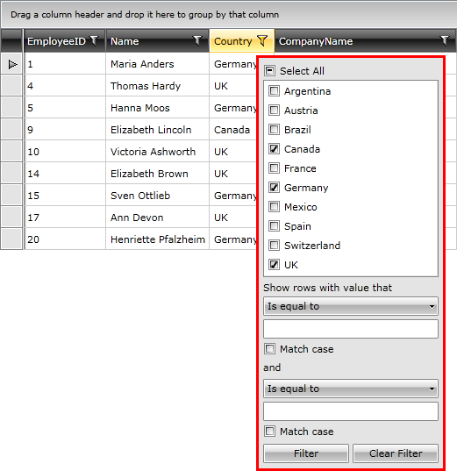Select the Elizabeth Brown cell
Image resolution: width=457 pixels, height=471 pixels.
[157, 174]
